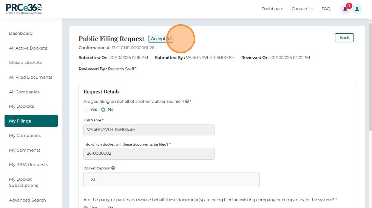The height and width of the screenshot is (208, 372).
Task: Open the notifications bell icon
Action: tap(345, 9)
